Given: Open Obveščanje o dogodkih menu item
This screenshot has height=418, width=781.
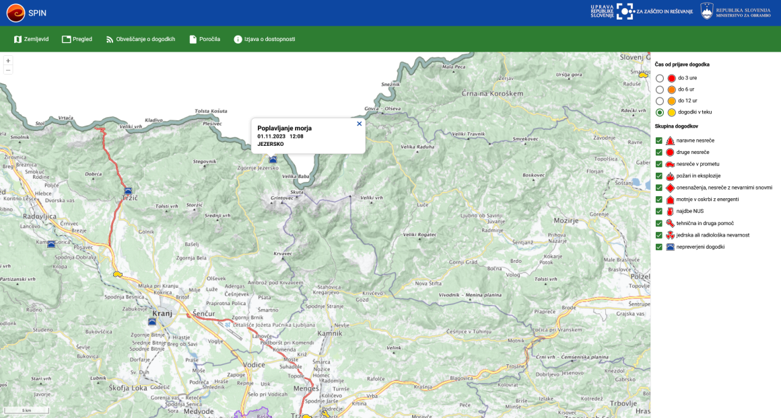Looking at the screenshot, I should tap(140, 39).
